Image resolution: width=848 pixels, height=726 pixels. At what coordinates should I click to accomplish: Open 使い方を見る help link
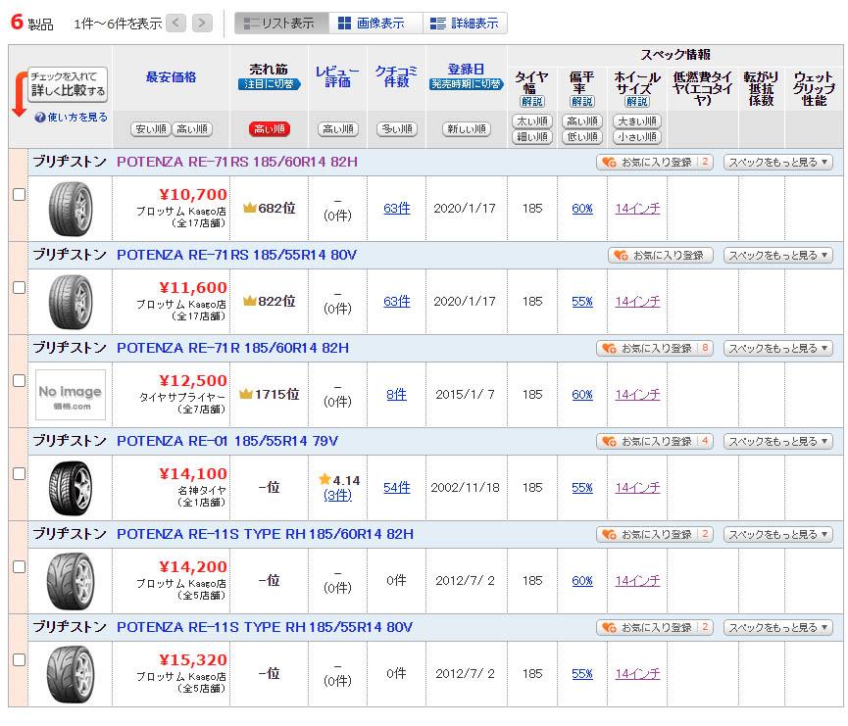72,118
